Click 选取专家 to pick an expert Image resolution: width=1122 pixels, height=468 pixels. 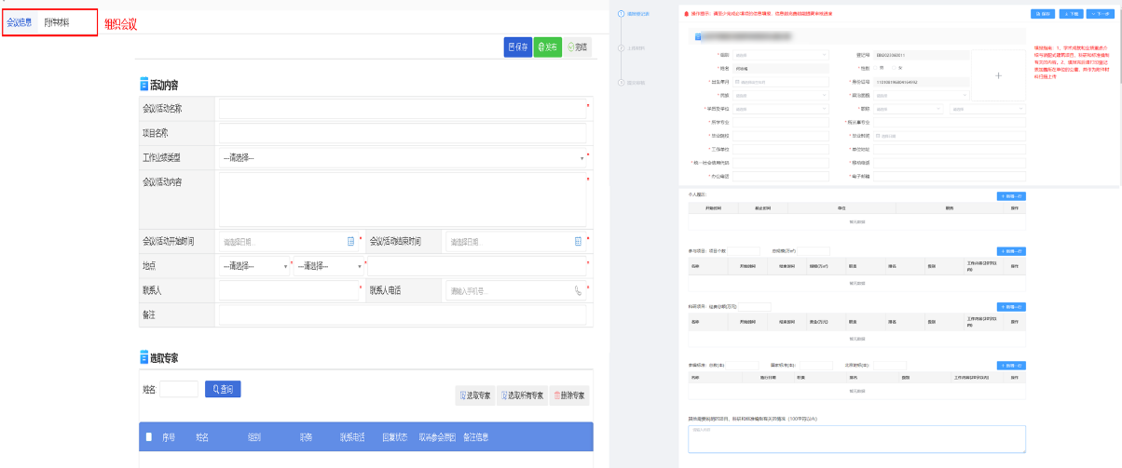point(474,395)
